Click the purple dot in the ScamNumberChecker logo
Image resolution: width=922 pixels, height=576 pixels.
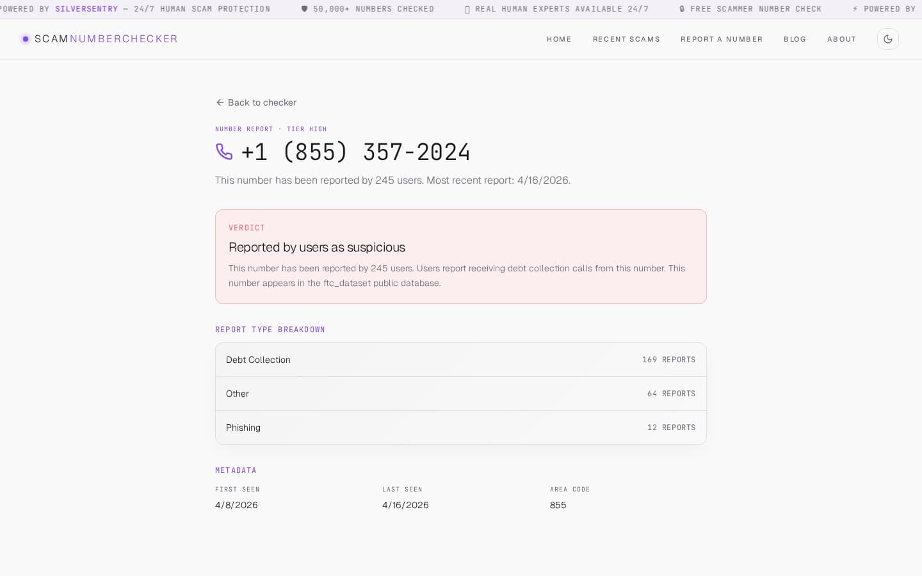tap(26, 39)
